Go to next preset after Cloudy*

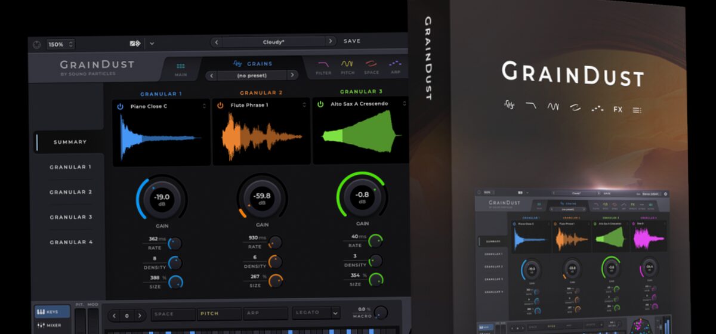(x=331, y=41)
